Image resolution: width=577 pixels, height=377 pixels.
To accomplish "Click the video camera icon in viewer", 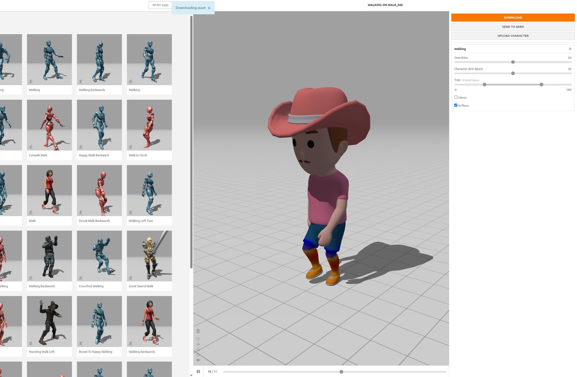I will [198, 360].
